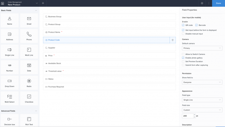
Task: Open the Default camera Primary dropdown
Action: (x=202, y=48)
